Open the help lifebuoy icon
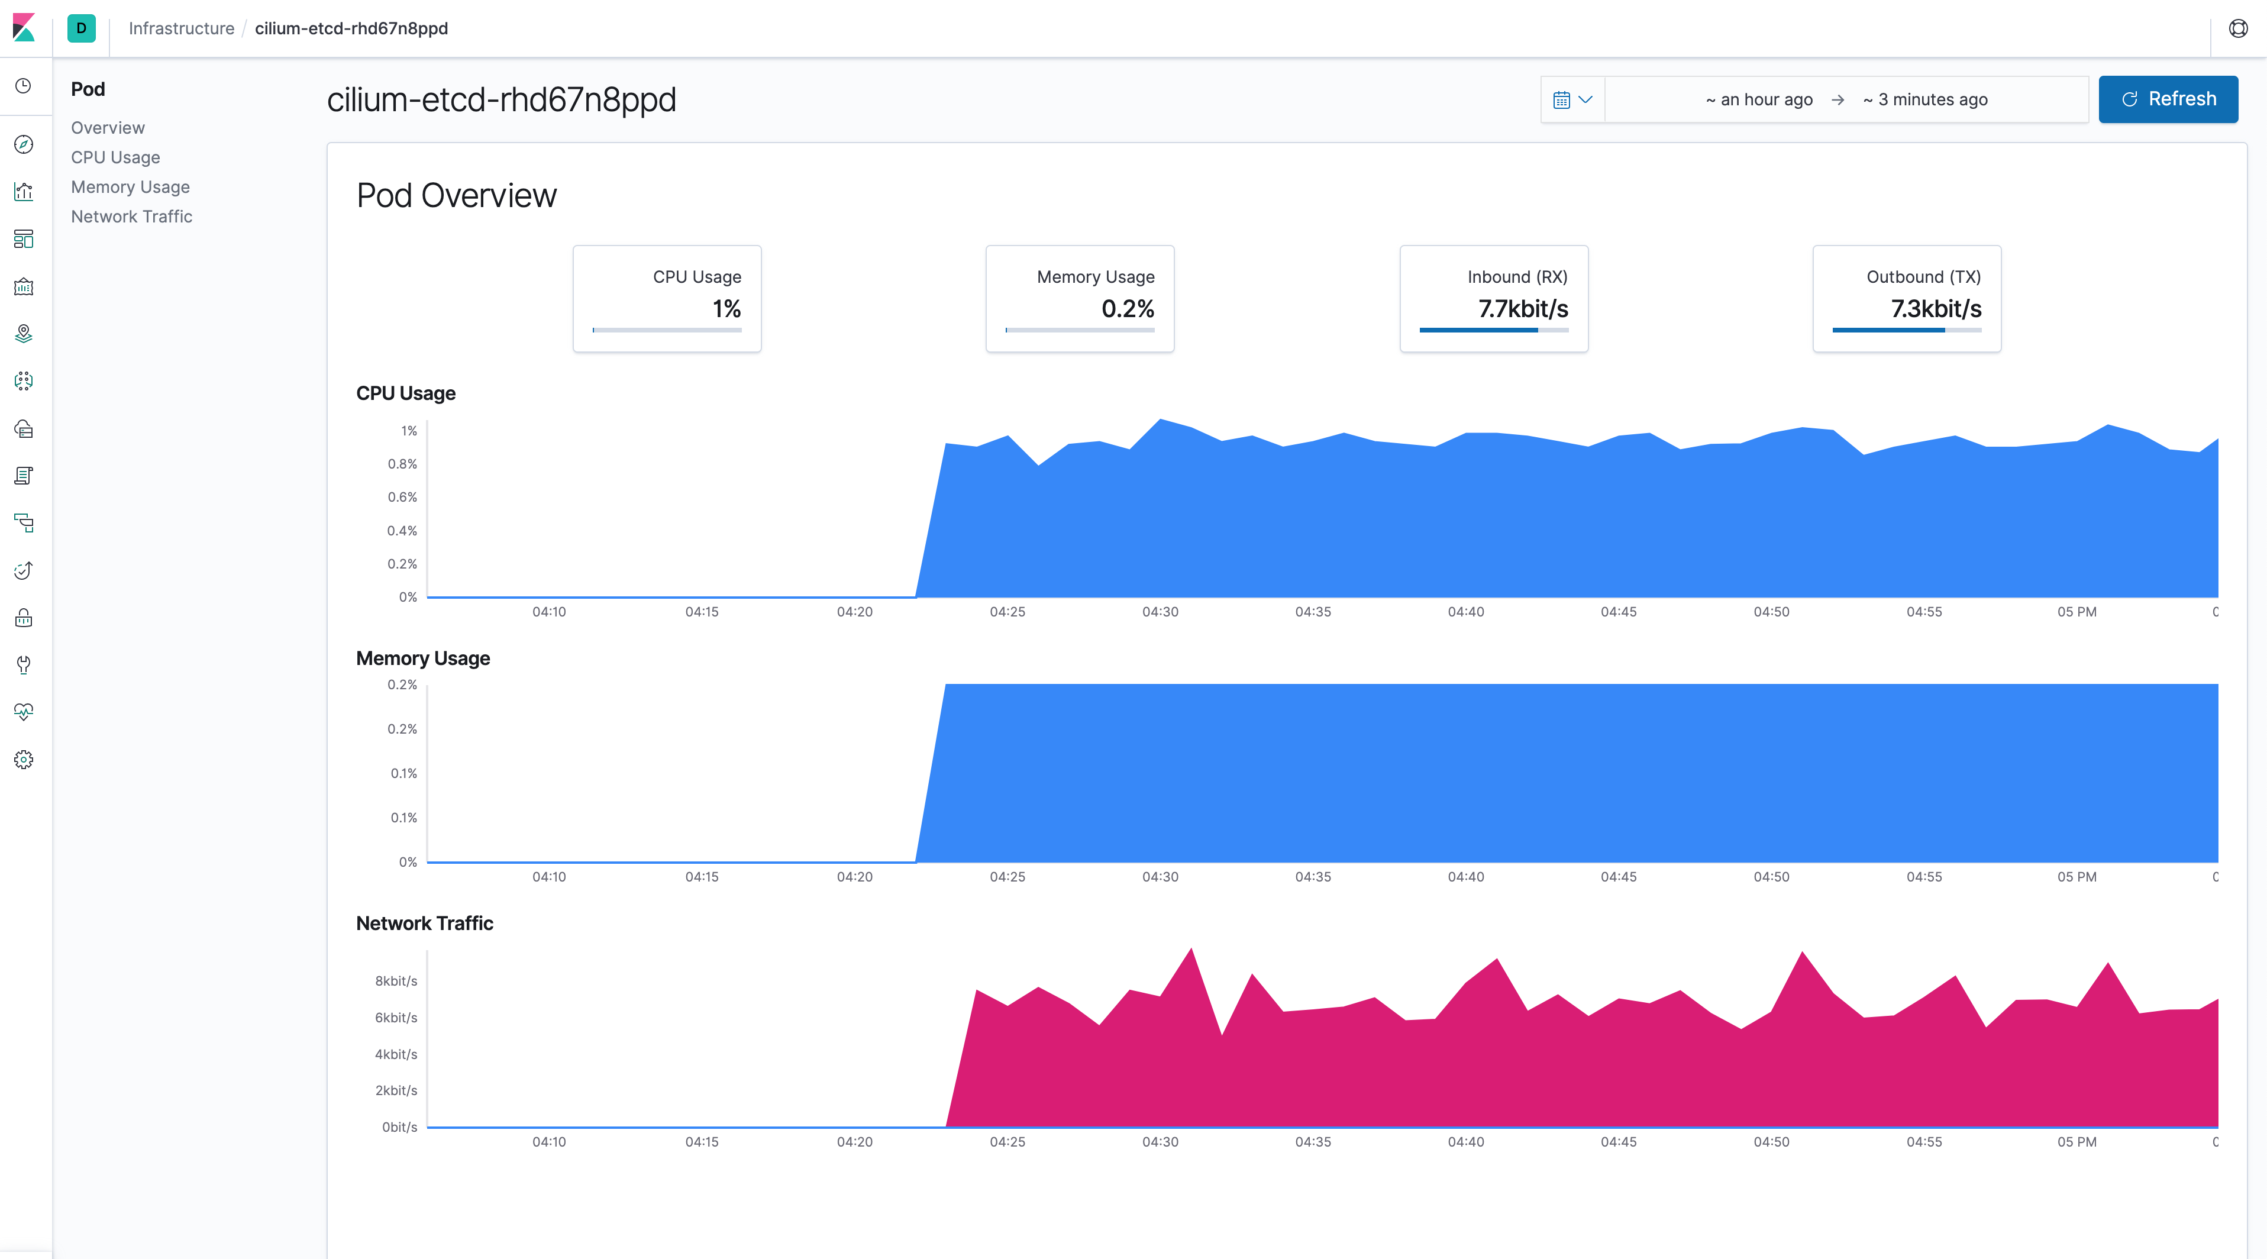 (2238, 28)
